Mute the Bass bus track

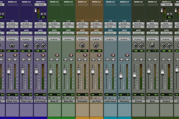click(x=155, y=59)
